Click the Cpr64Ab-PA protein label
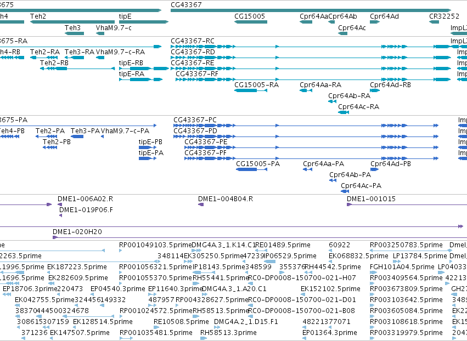 [350, 175]
